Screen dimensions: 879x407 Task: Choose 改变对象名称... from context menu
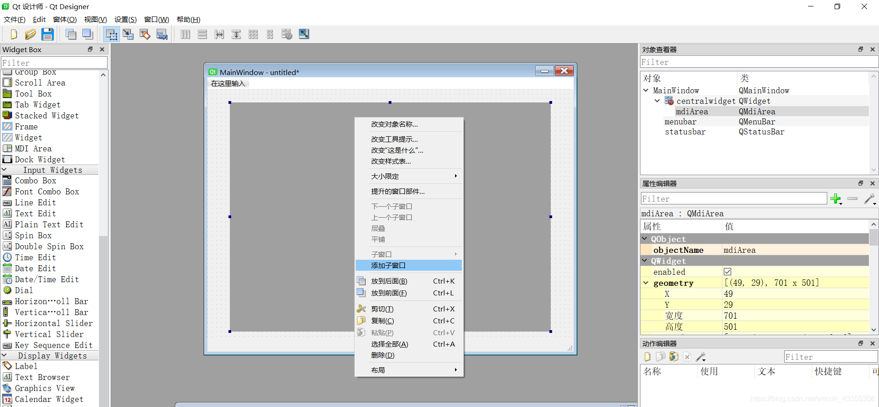409,124
